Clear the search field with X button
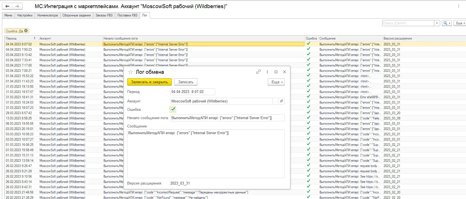This screenshot has height=199, width=466. pyautogui.click(x=437, y=23)
